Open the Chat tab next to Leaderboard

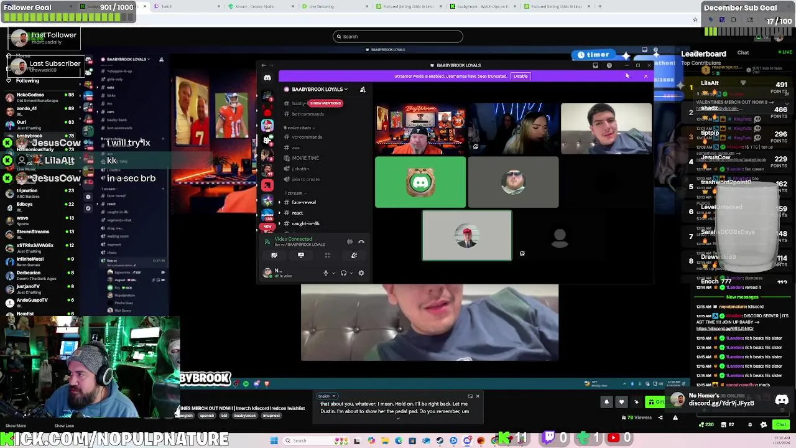[x=743, y=53]
